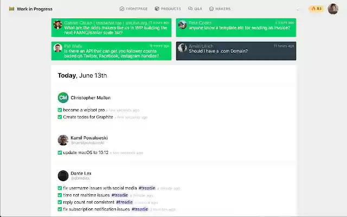Screen dimensions: 347x217
Task: Click the CM avatar for Christopher Mallon
Action: (63, 98)
